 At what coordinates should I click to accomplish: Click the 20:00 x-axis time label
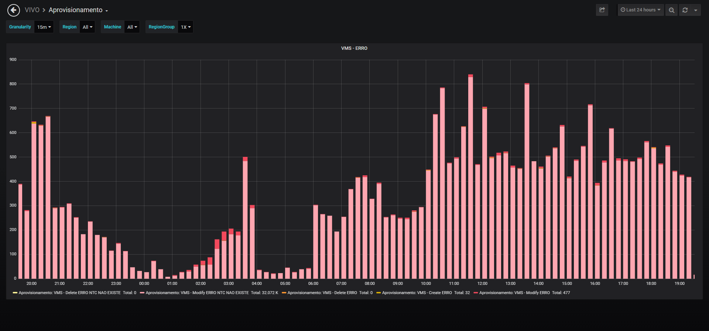click(x=31, y=283)
